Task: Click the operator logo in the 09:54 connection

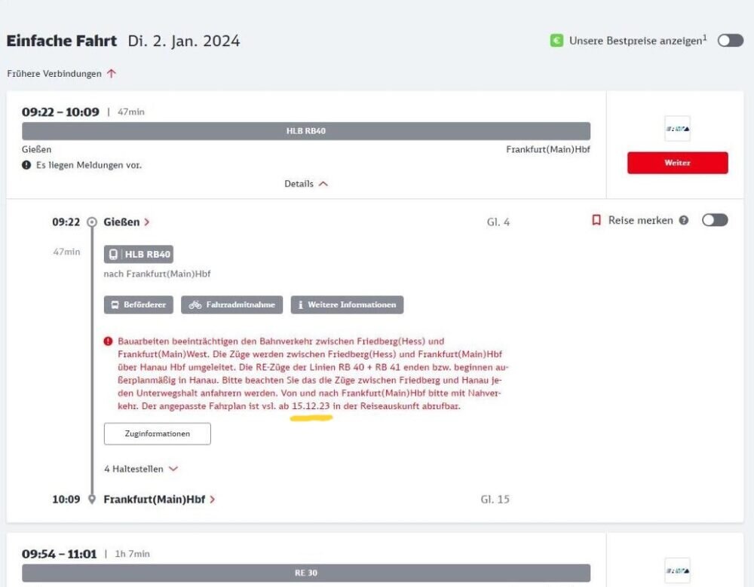Action: [x=677, y=570]
